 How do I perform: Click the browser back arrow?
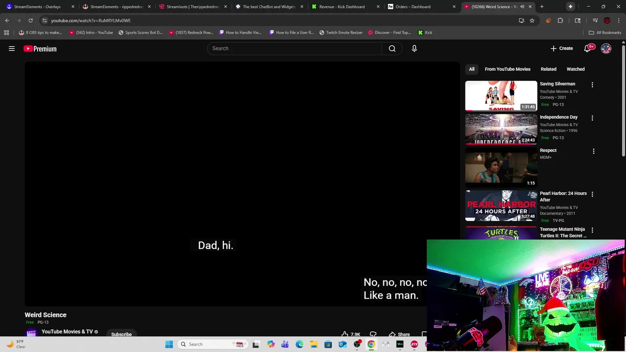click(7, 21)
